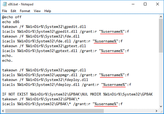Click the horizontal scrollbar left arrow
This screenshot has height=114, width=164.
click(x=3, y=111)
